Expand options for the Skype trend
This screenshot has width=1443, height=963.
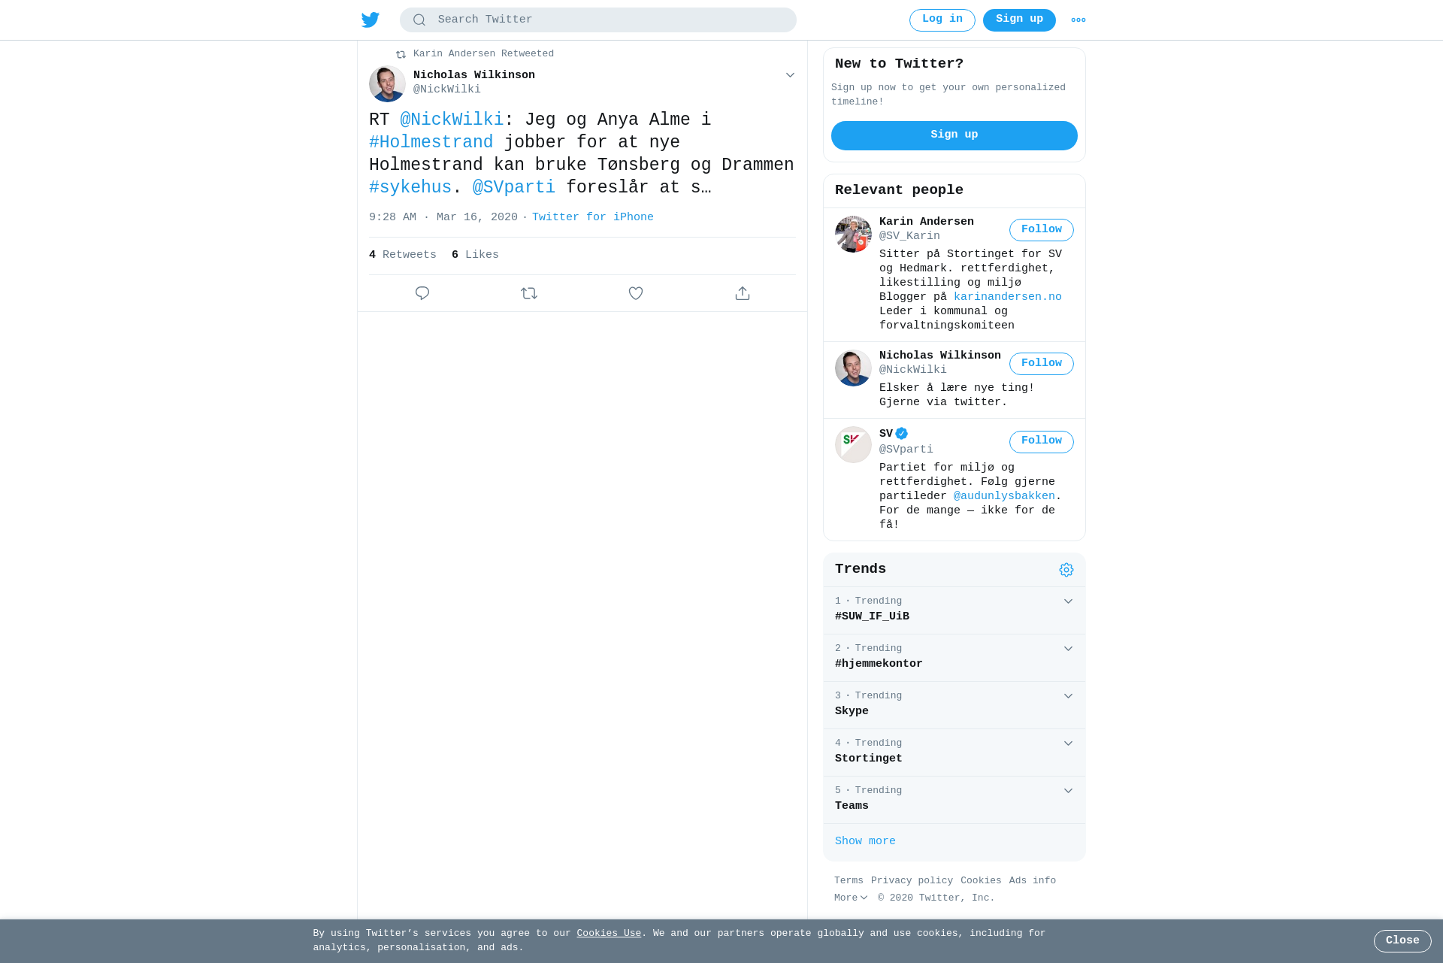click(1068, 696)
